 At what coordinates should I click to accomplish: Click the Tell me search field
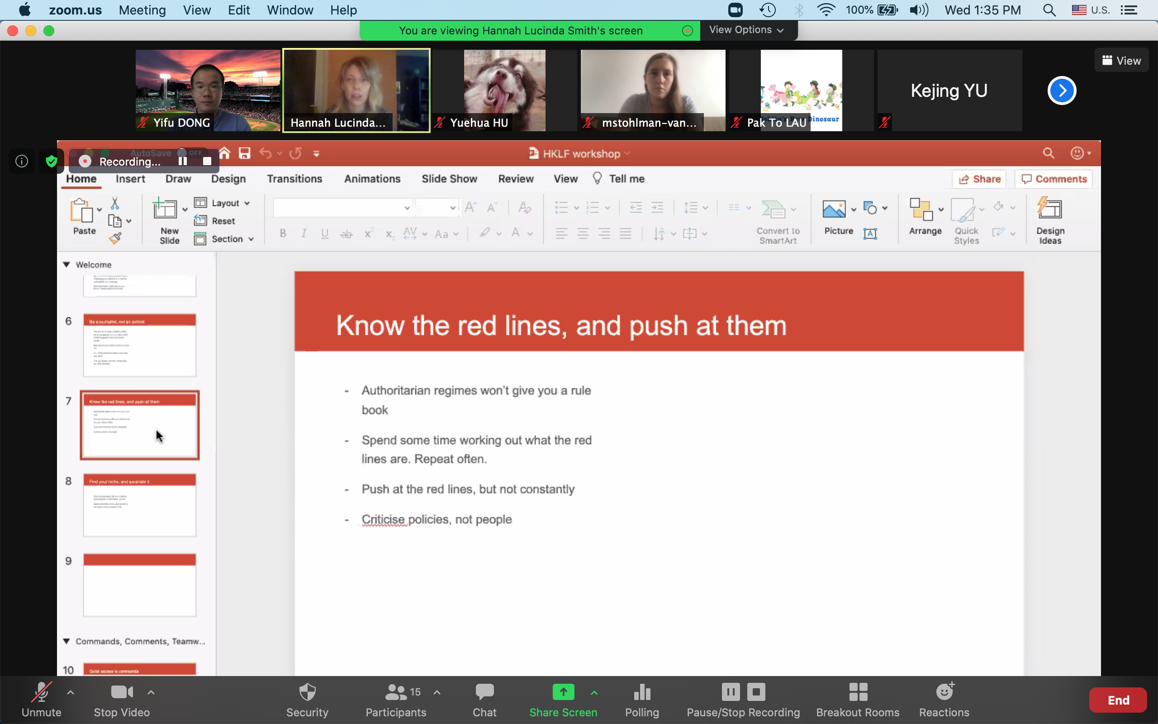click(618, 179)
